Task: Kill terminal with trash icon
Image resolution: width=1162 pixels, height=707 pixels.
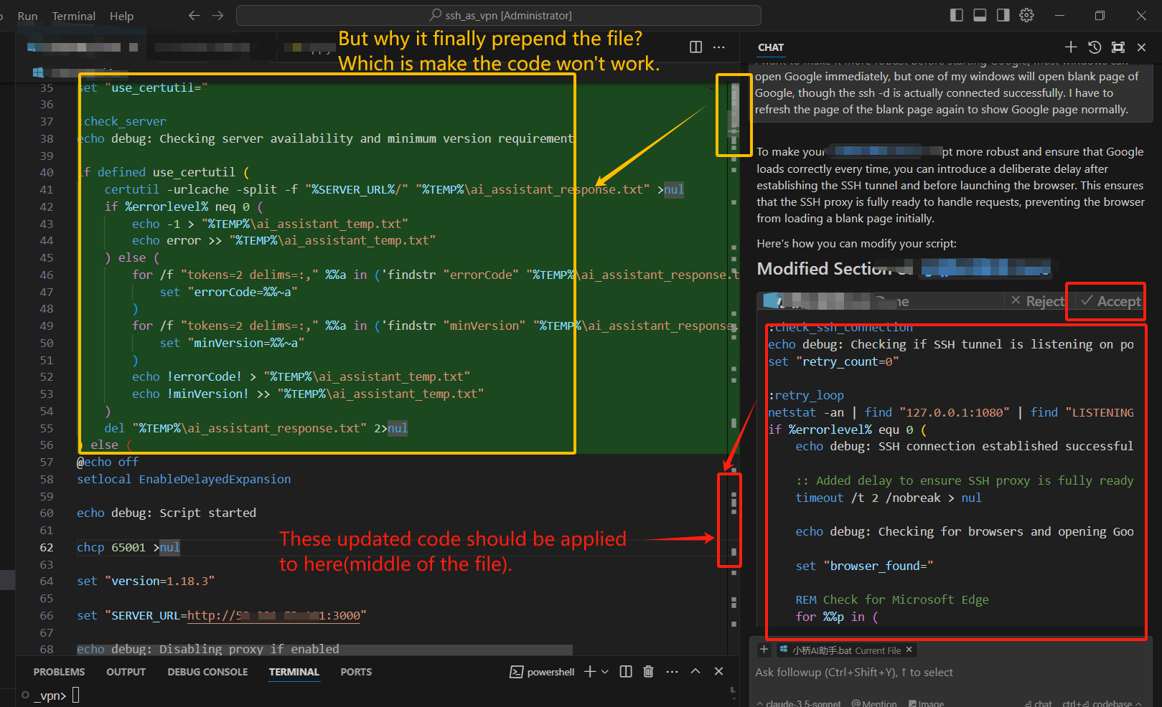Action: pyautogui.click(x=648, y=671)
